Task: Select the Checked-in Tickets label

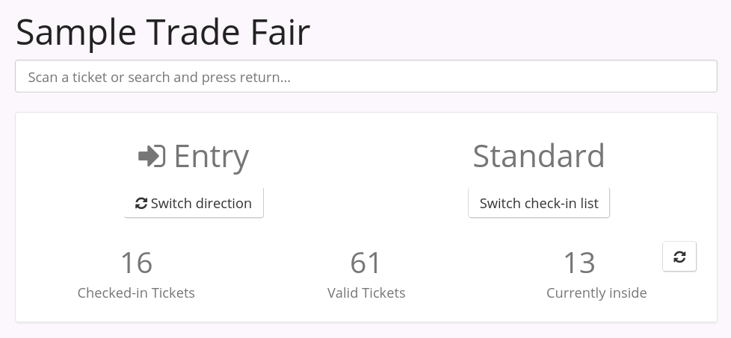Action: (x=136, y=293)
